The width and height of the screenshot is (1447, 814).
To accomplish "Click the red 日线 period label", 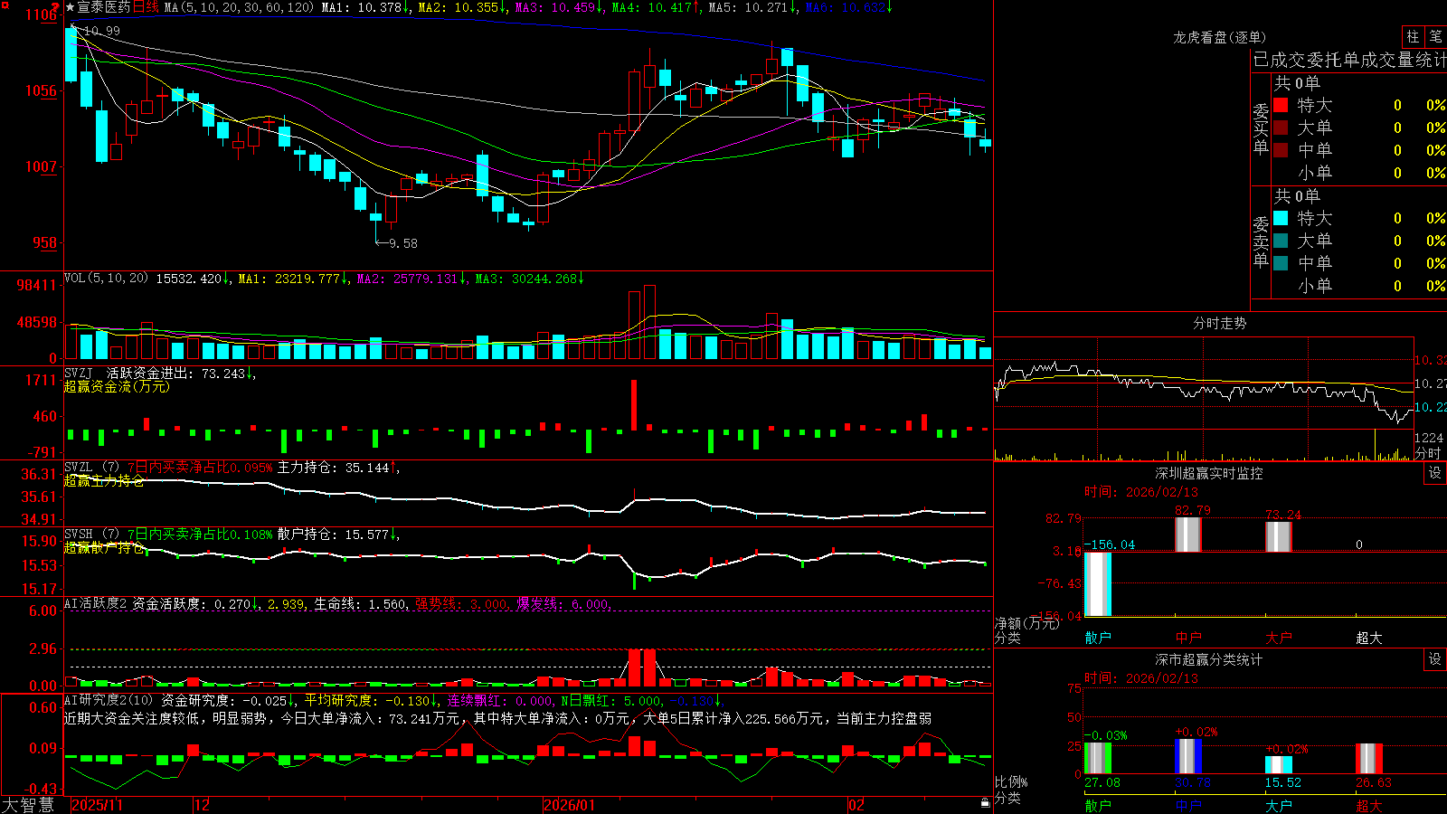I will (146, 7).
